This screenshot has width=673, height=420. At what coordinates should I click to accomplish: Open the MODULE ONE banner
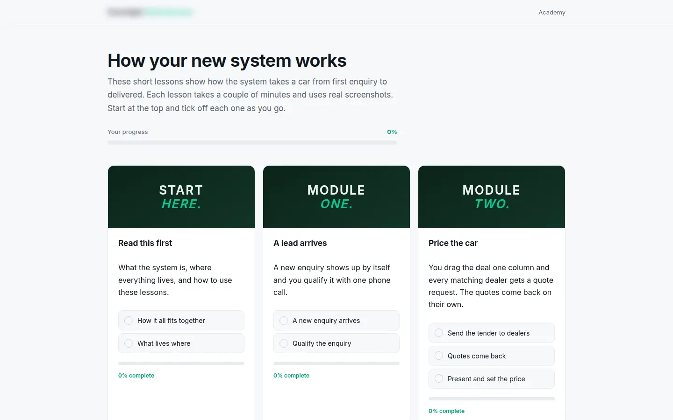(x=336, y=197)
